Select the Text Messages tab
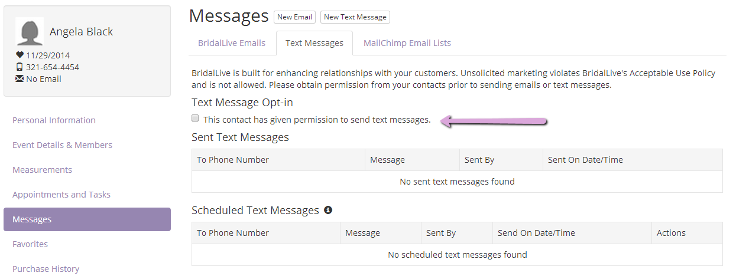The image size is (733, 276). click(x=314, y=43)
